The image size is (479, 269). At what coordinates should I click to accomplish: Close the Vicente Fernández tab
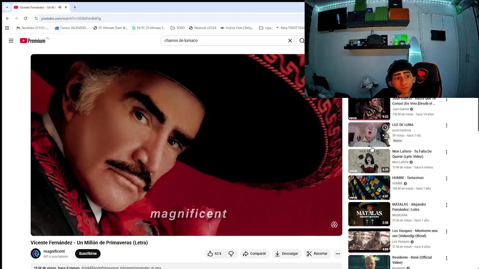(x=66, y=7)
